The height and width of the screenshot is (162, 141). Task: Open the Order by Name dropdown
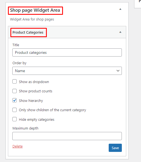click(67, 71)
